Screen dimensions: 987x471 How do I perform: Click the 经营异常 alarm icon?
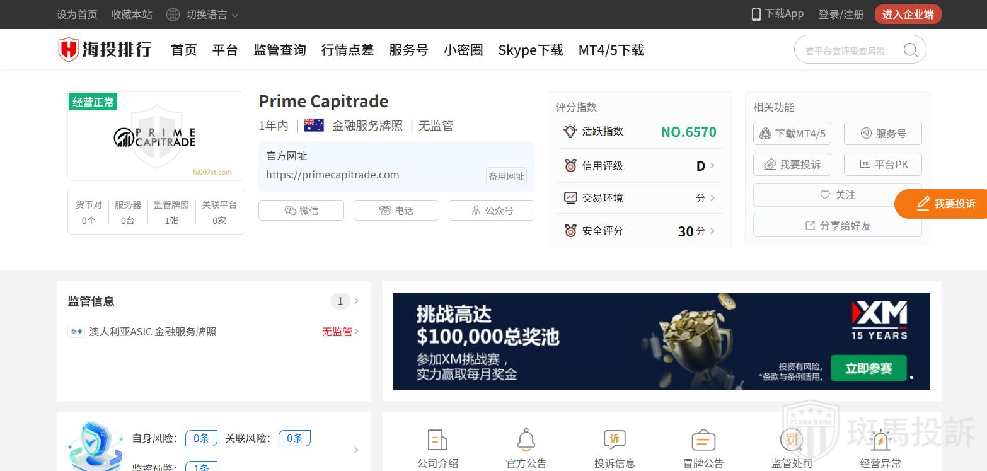click(x=880, y=439)
